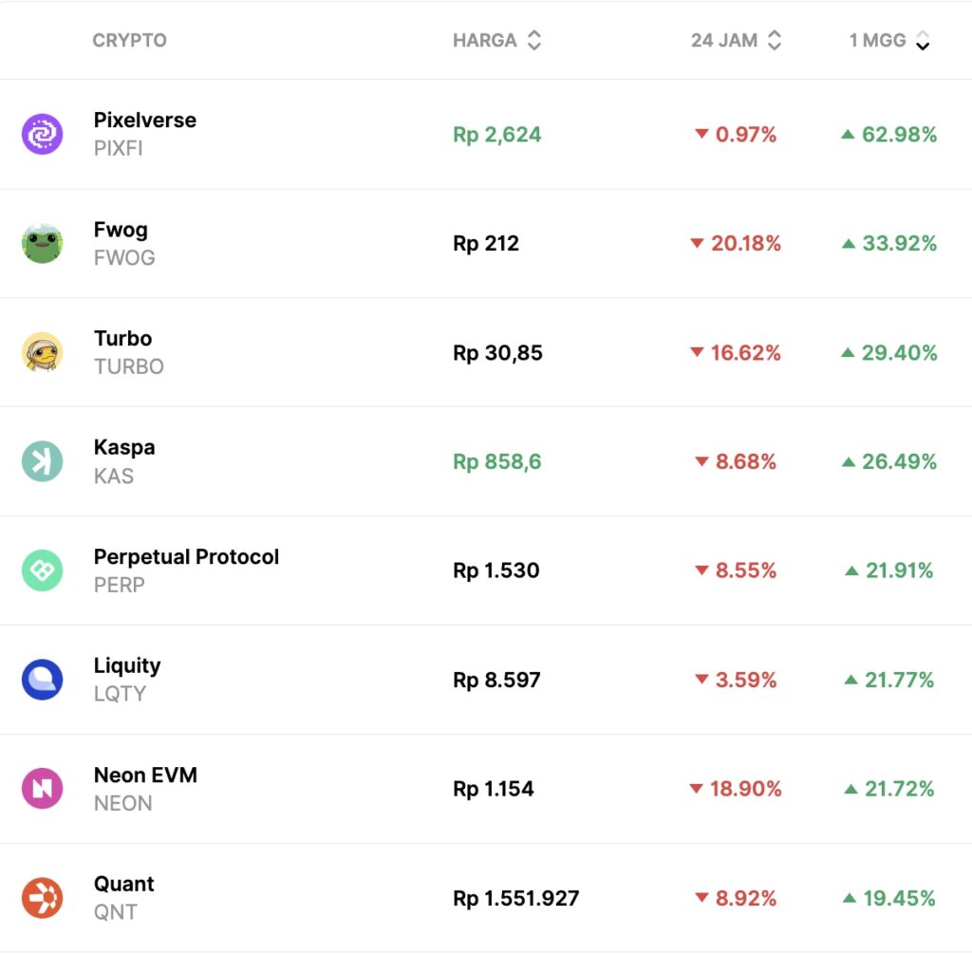Open the Pixelverse coin name link
The height and width of the screenshot is (954, 972).
[x=145, y=121]
